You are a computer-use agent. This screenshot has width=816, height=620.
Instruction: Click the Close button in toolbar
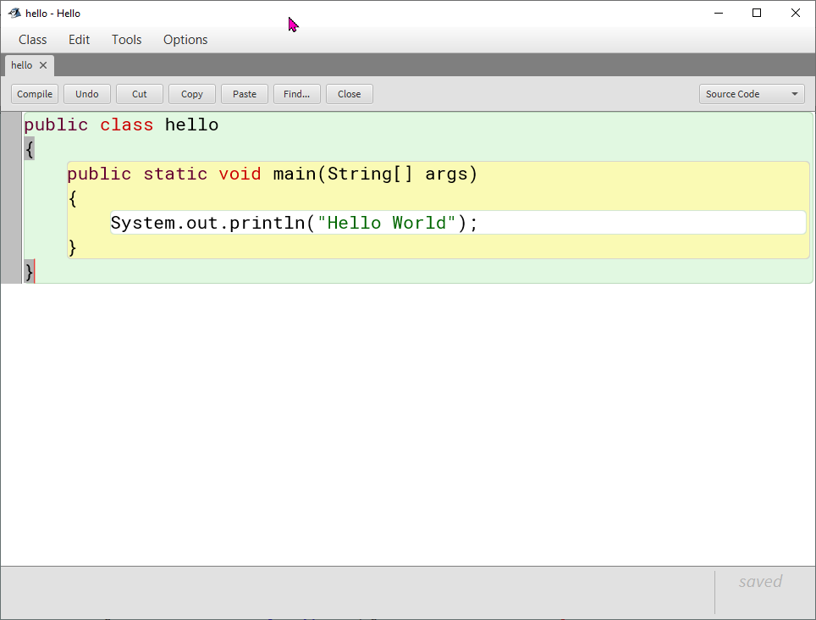349,94
